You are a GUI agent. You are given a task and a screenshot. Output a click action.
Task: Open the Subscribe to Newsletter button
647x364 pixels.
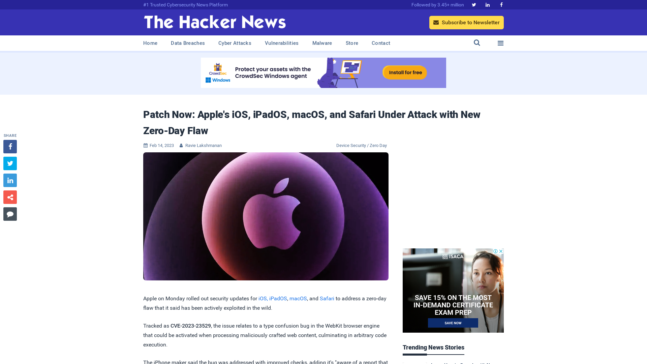[466, 23]
